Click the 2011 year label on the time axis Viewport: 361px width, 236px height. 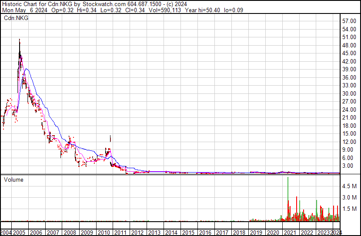120,233
